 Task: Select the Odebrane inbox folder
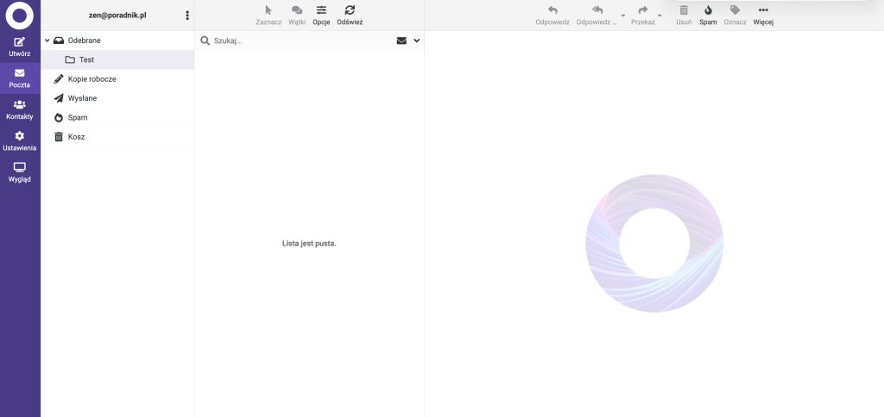pos(117,40)
